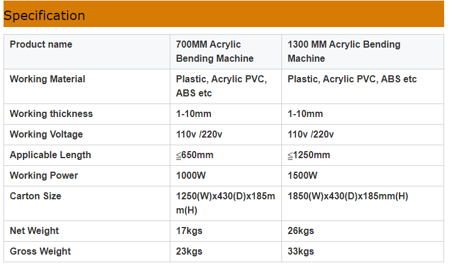Click the Working thickness row label

point(51,114)
